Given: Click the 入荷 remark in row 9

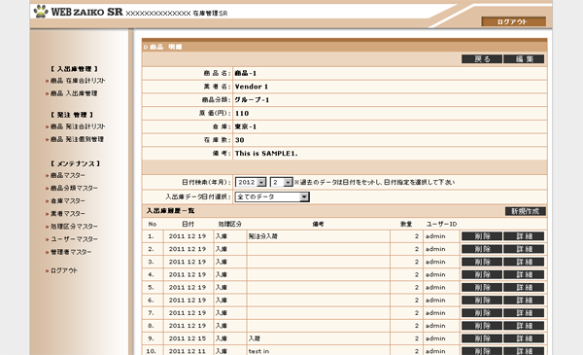Looking at the screenshot, I should [255, 338].
